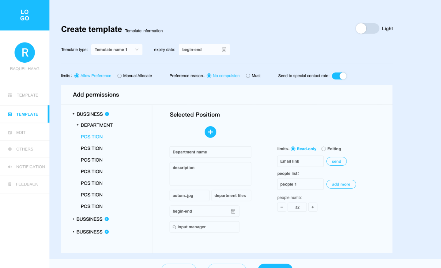
Task: Go to FEEDBACK in the sidebar menu
Action: pyautogui.click(x=27, y=184)
